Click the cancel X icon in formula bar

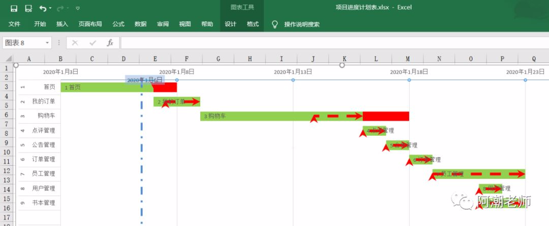(x=75, y=43)
